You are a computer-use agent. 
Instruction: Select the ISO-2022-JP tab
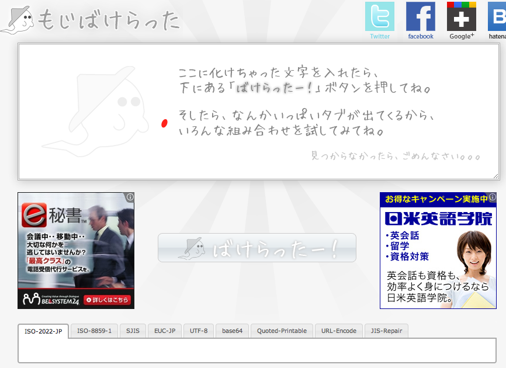pyautogui.click(x=43, y=331)
